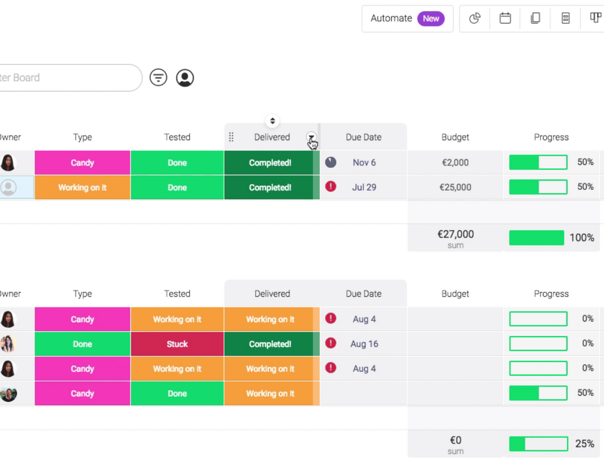604x466 pixels.
Task: Open the chart view pie icon
Action: 475,19
